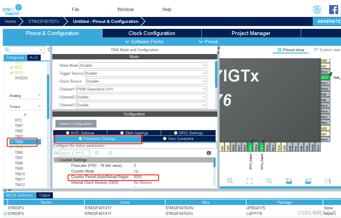
Task: Select SYS in the category list
Action: [x=19, y=73]
